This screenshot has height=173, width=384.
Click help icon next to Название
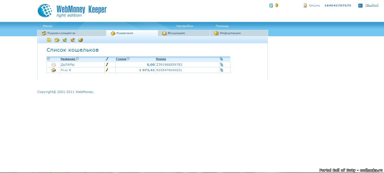tap(78, 59)
